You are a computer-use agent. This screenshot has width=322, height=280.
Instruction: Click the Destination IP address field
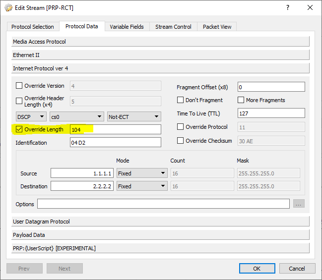click(x=82, y=186)
